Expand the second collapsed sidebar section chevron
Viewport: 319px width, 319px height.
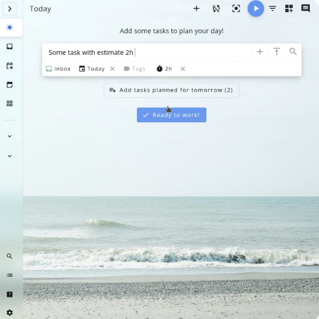pos(10,156)
